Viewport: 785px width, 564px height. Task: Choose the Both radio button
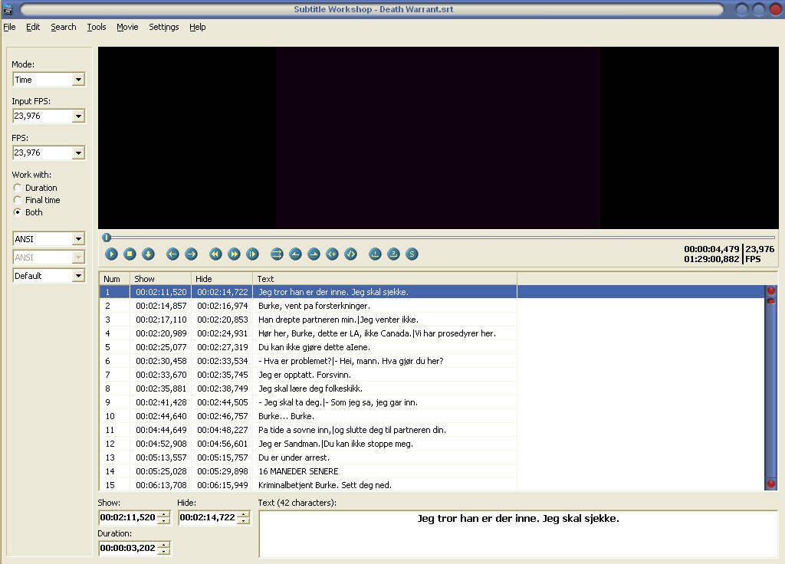point(18,212)
